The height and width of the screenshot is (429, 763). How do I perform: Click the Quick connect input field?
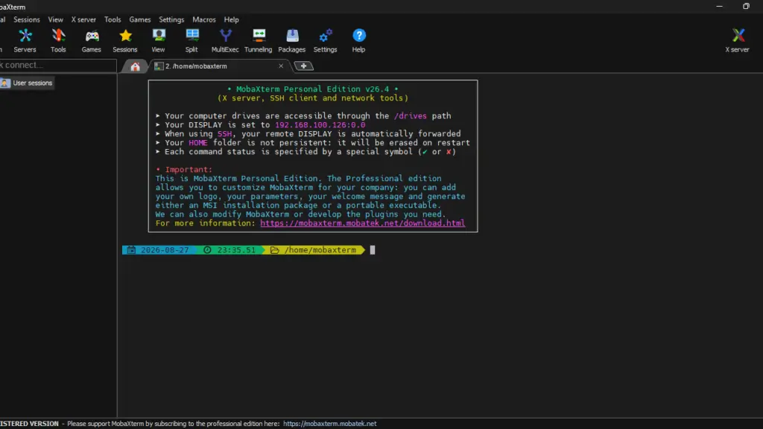[58, 66]
